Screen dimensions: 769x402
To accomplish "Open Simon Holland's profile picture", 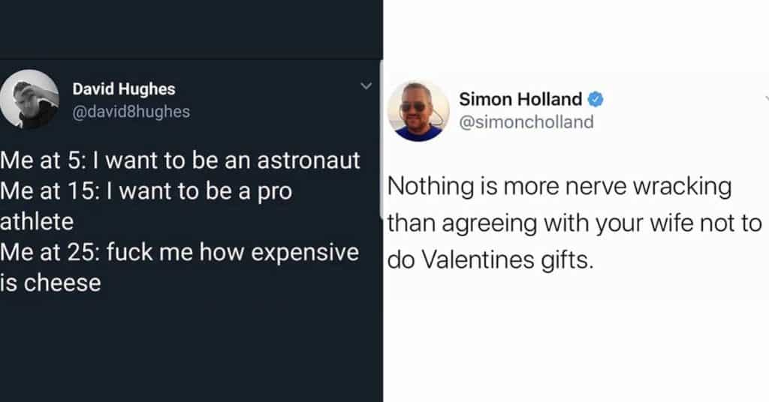I will click(x=418, y=111).
